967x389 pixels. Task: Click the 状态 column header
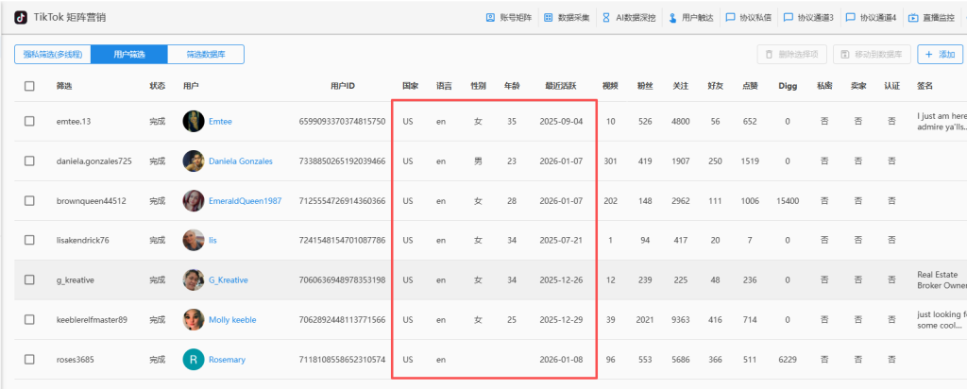coord(158,86)
